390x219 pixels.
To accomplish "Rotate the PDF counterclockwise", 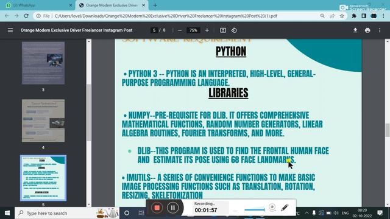I will [234, 30].
